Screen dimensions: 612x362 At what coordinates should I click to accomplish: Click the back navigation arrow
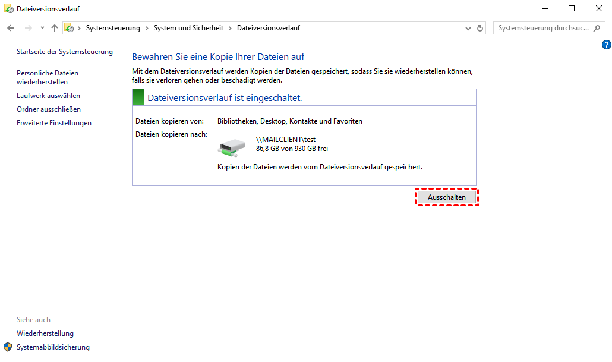click(11, 28)
